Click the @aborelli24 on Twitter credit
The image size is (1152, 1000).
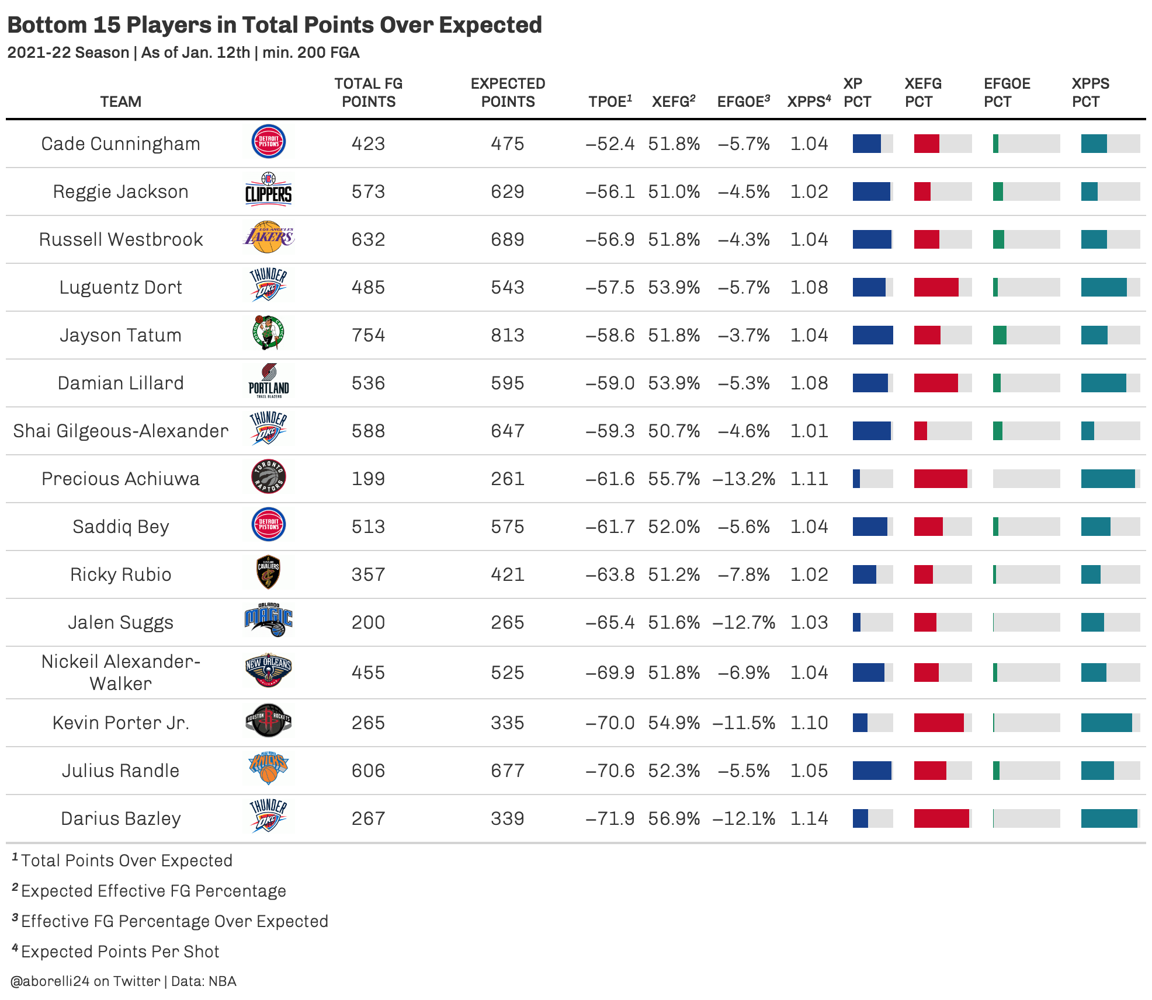(x=85, y=981)
